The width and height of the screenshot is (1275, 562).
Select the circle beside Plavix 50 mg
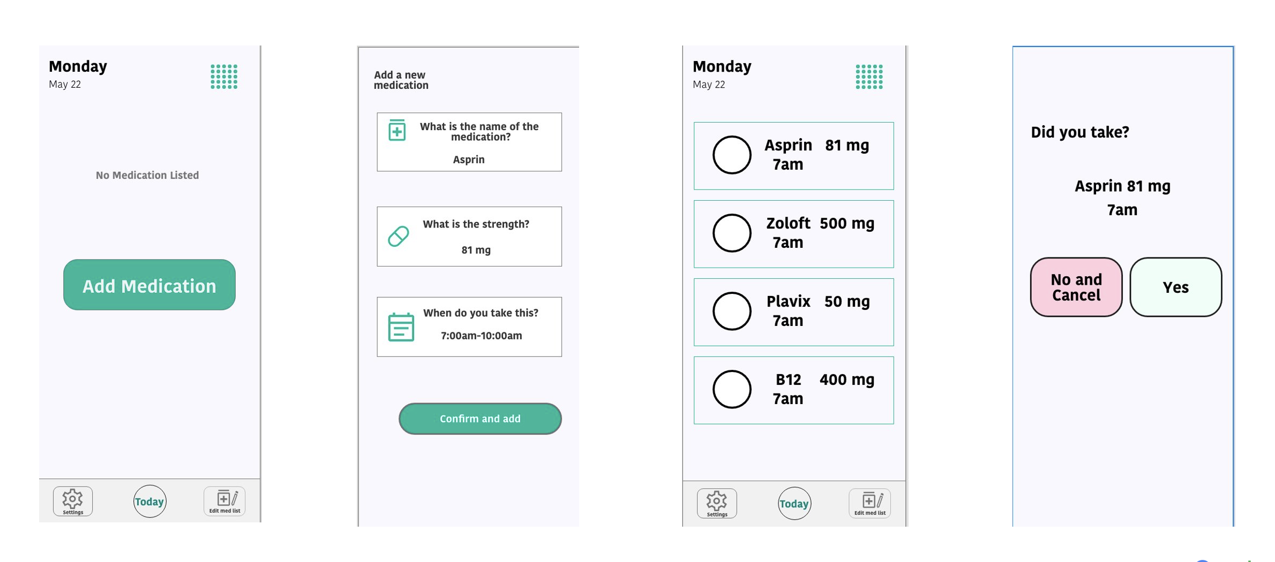[732, 311]
